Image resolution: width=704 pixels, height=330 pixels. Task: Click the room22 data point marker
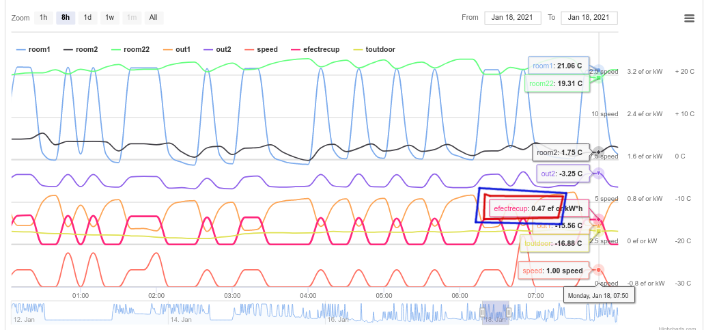click(x=599, y=77)
